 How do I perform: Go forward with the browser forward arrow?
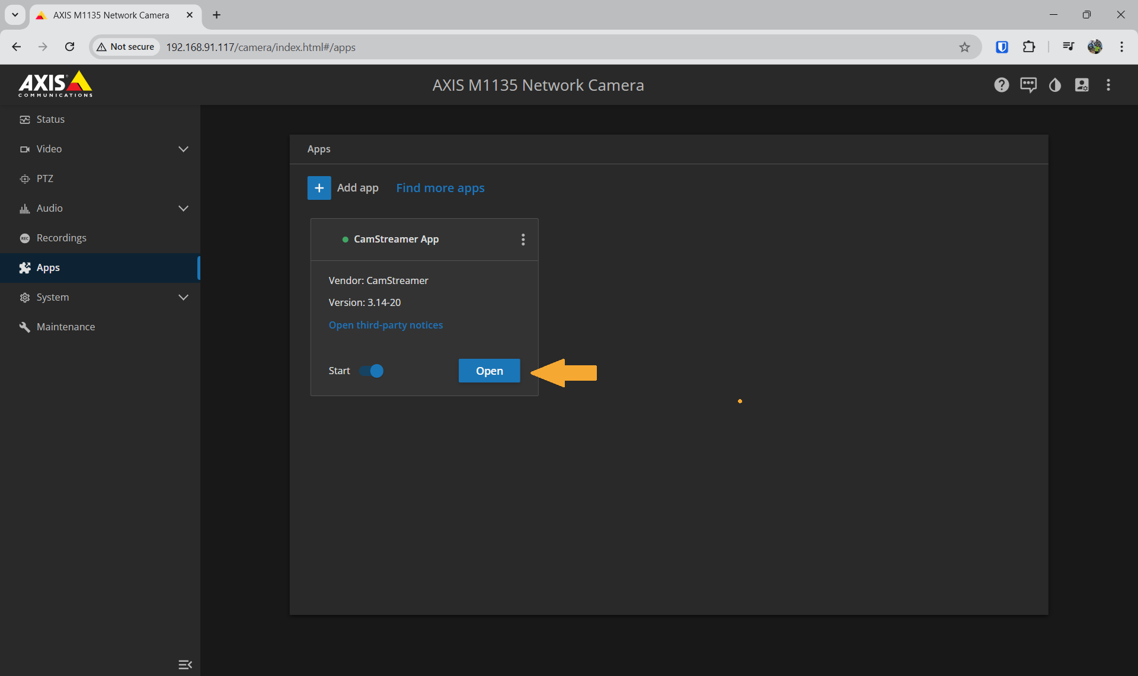pyautogui.click(x=43, y=47)
